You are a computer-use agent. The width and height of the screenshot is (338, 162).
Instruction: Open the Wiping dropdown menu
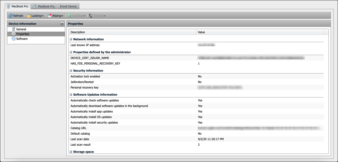pyautogui.click(x=62, y=16)
